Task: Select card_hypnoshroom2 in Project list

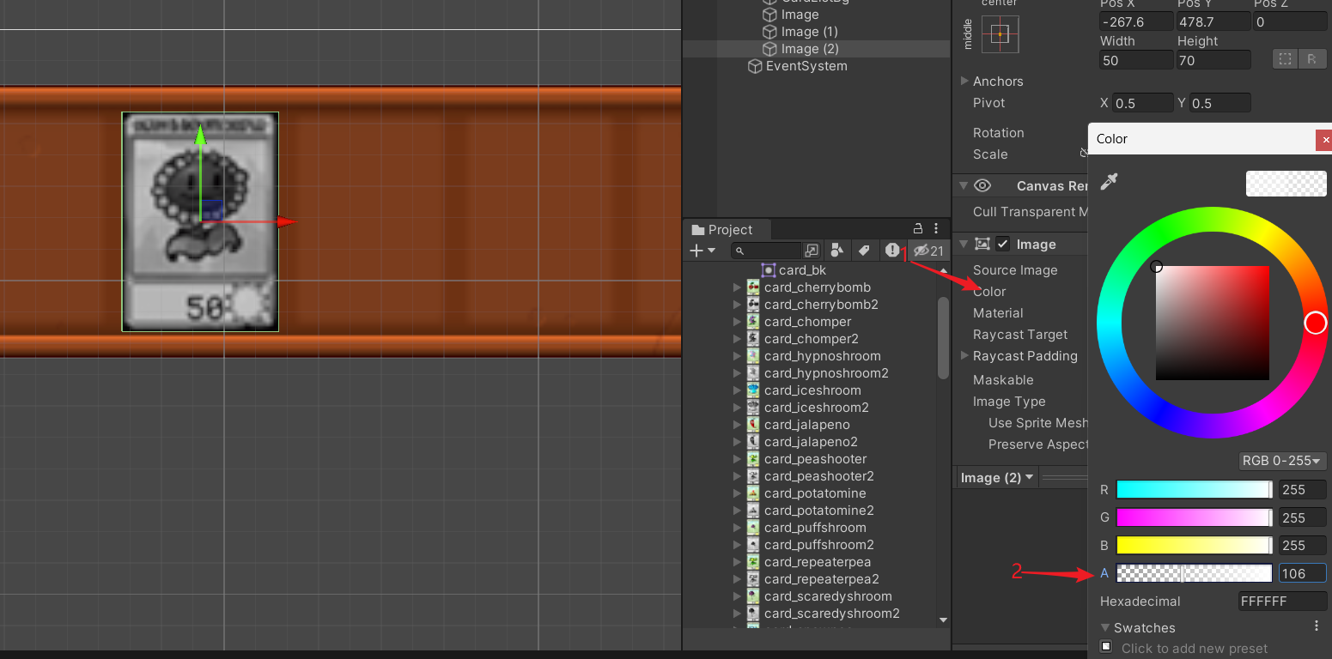Action: [x=826, y=373]
